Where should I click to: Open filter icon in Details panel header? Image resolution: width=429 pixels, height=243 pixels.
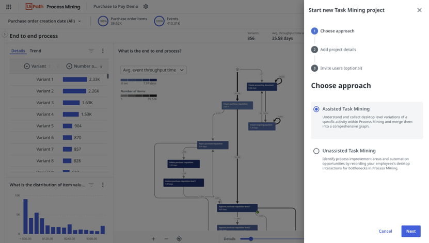click(91, 51)
